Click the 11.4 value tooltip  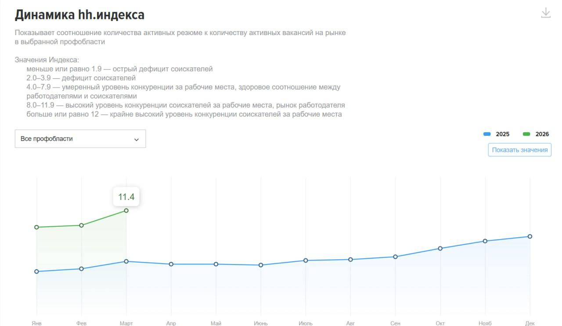pos(126,197)
